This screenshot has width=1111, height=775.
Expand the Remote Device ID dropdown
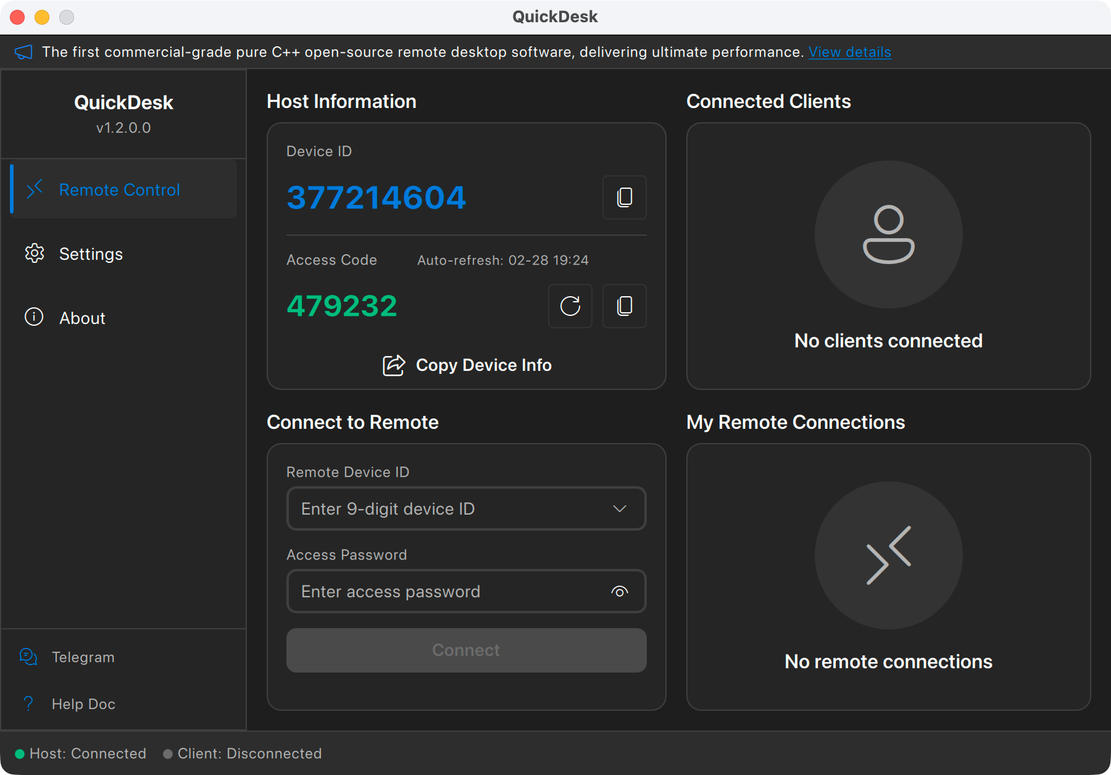(619, 508)
